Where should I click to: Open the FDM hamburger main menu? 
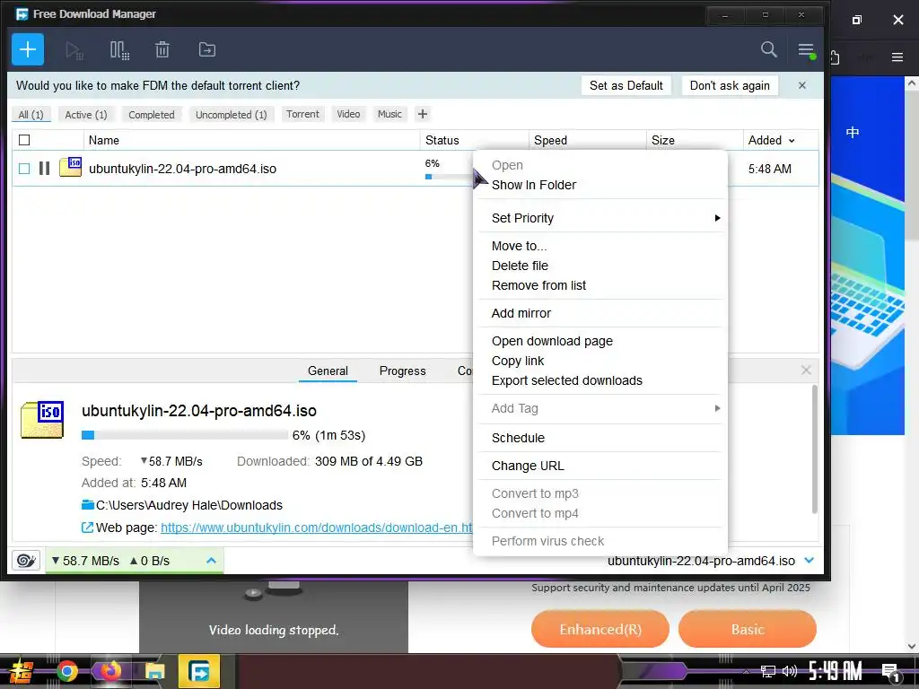coord(807,50)
